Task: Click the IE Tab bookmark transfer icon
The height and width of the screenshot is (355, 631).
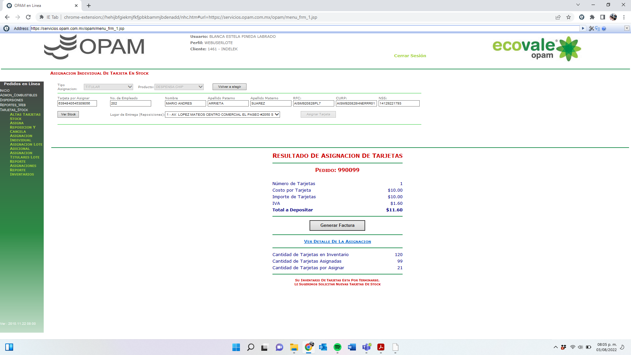Action: tap(597, 29)
